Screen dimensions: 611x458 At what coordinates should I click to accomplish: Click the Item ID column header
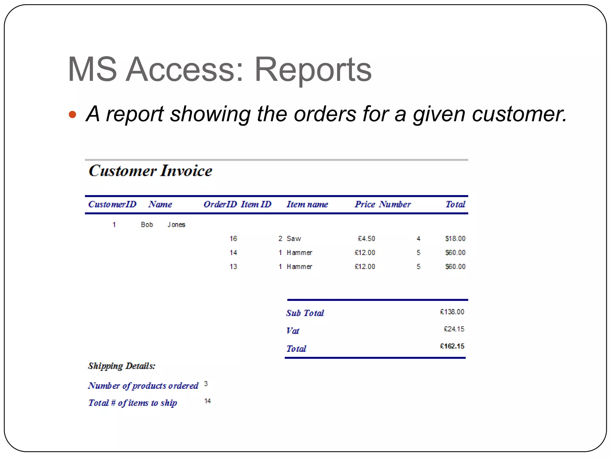click(256, 204)
